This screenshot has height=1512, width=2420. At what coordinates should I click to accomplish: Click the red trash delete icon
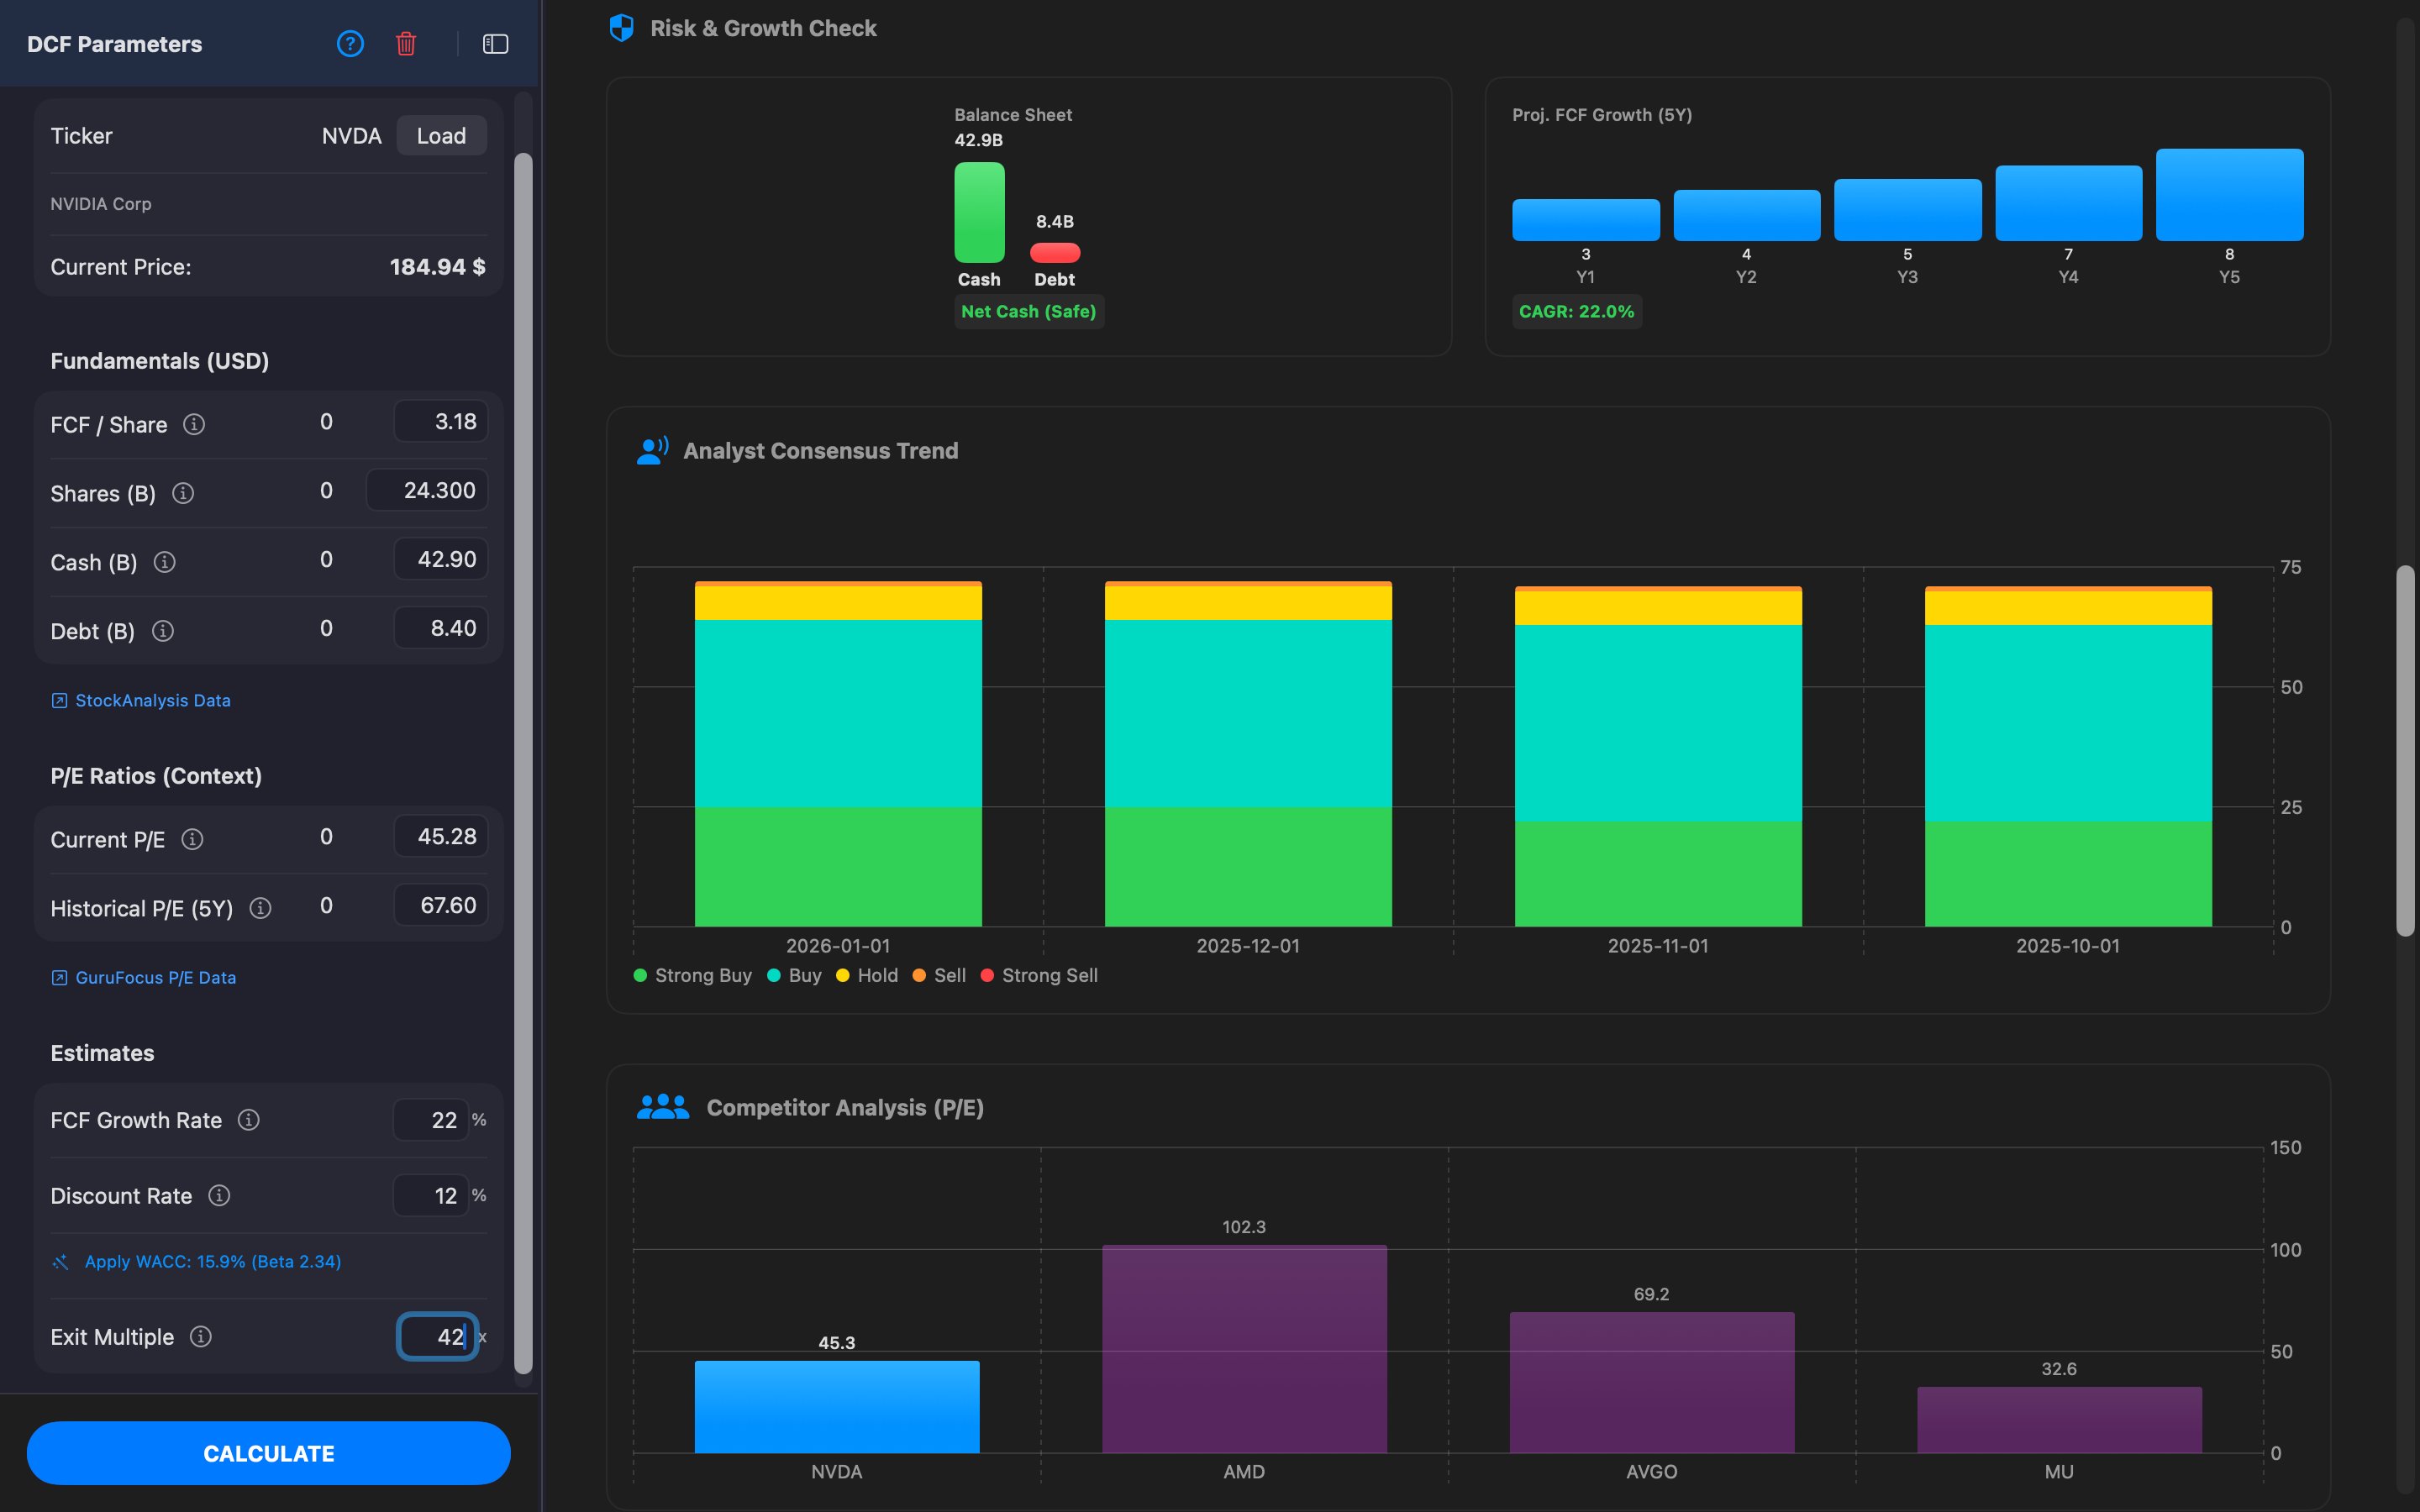coord(406,44)
